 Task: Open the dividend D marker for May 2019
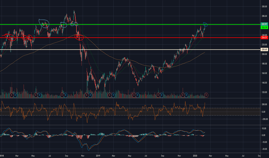point(137,95)
